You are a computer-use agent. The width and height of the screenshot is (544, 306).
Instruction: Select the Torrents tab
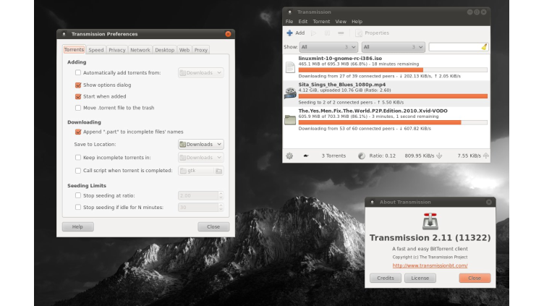tap(74, 50)
